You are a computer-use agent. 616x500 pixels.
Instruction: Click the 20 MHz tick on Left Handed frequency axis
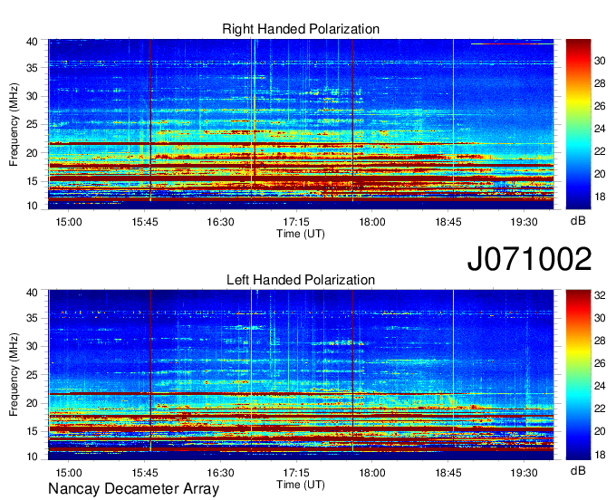coord(33,403)
